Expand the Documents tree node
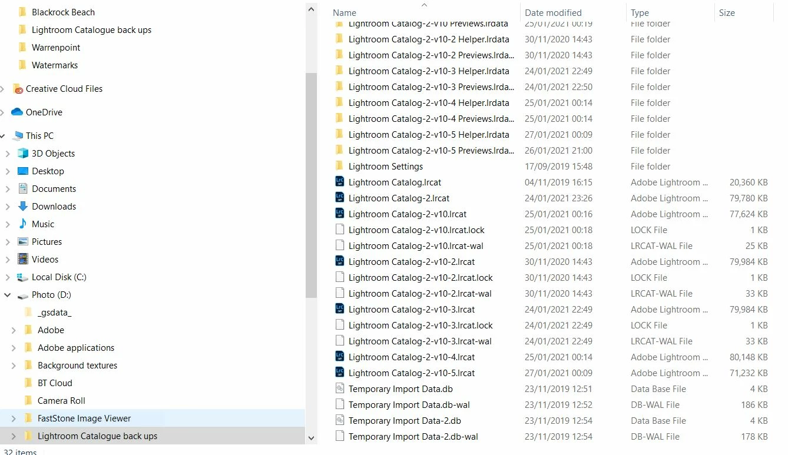788x455 pixels. [x=7, y=189]
